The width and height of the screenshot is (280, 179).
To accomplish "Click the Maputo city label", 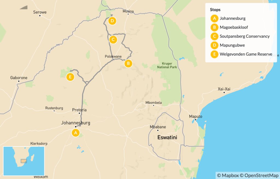I will (x=196, y=117).
